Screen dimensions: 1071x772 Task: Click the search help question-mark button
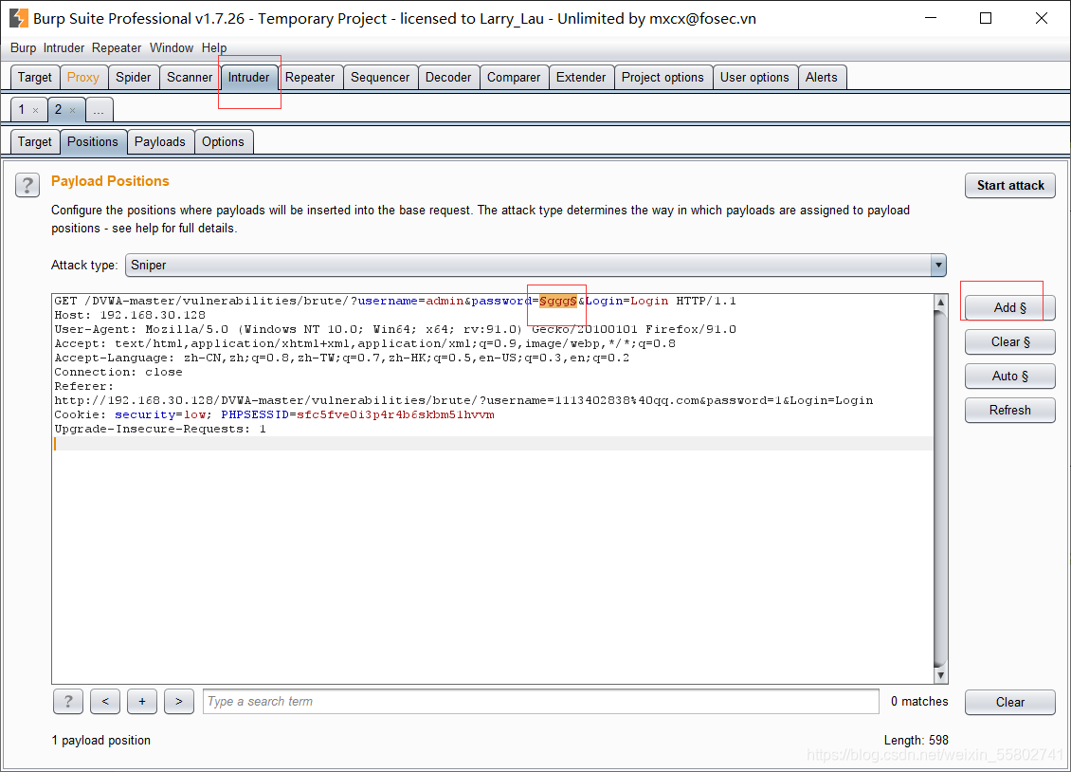[x=68, y=701]
